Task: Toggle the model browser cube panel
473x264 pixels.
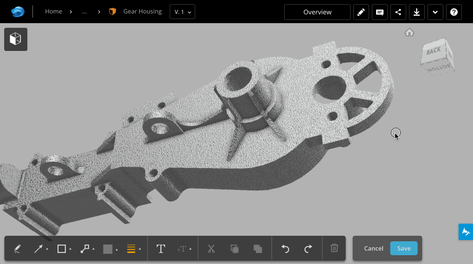Action: tap(16, 39)
